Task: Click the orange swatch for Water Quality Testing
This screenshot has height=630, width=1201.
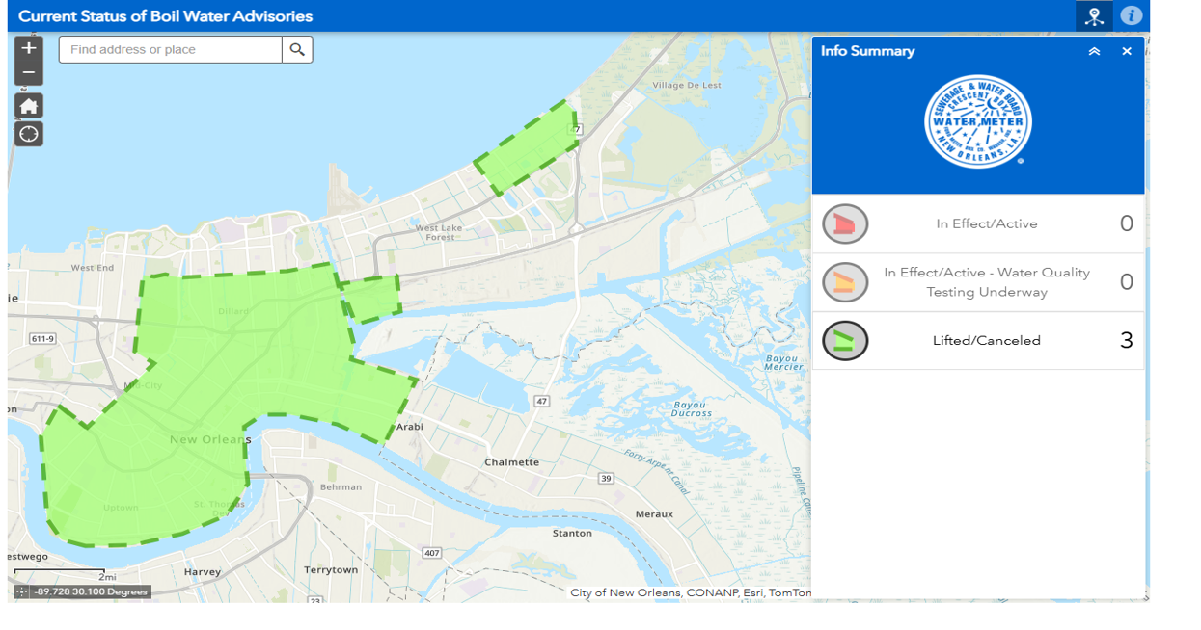Action: (x=843, y=281)
